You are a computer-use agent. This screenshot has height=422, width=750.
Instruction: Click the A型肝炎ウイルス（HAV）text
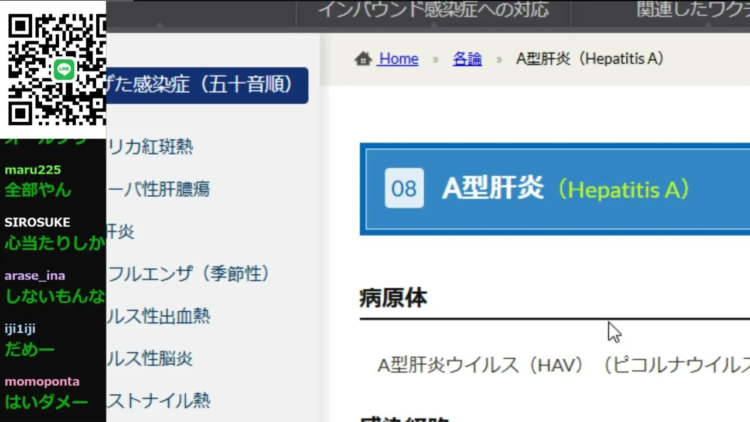click(482, 365)
